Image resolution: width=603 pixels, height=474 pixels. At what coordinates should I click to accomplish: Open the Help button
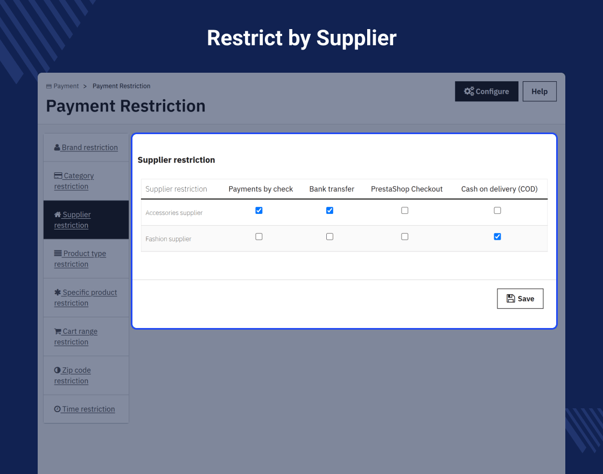539,91
